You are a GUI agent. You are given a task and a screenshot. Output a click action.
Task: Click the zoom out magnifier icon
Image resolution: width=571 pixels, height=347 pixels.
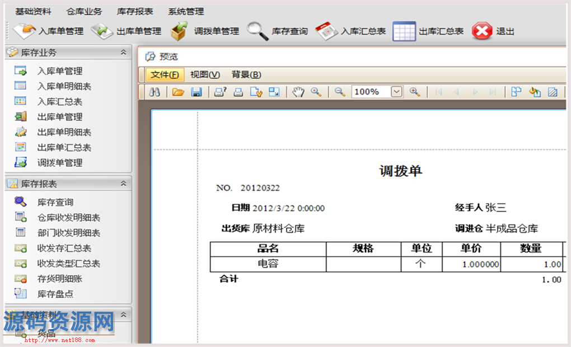pos(340,92)
